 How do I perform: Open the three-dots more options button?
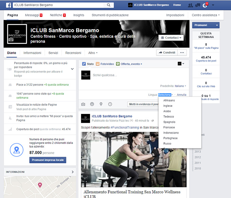(182, 52)
